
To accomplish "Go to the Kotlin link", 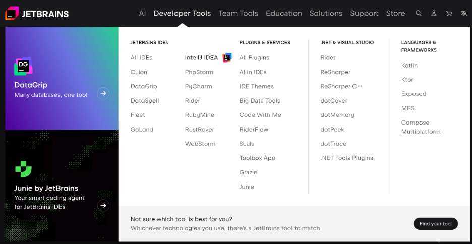I will (x=409, y=65).
